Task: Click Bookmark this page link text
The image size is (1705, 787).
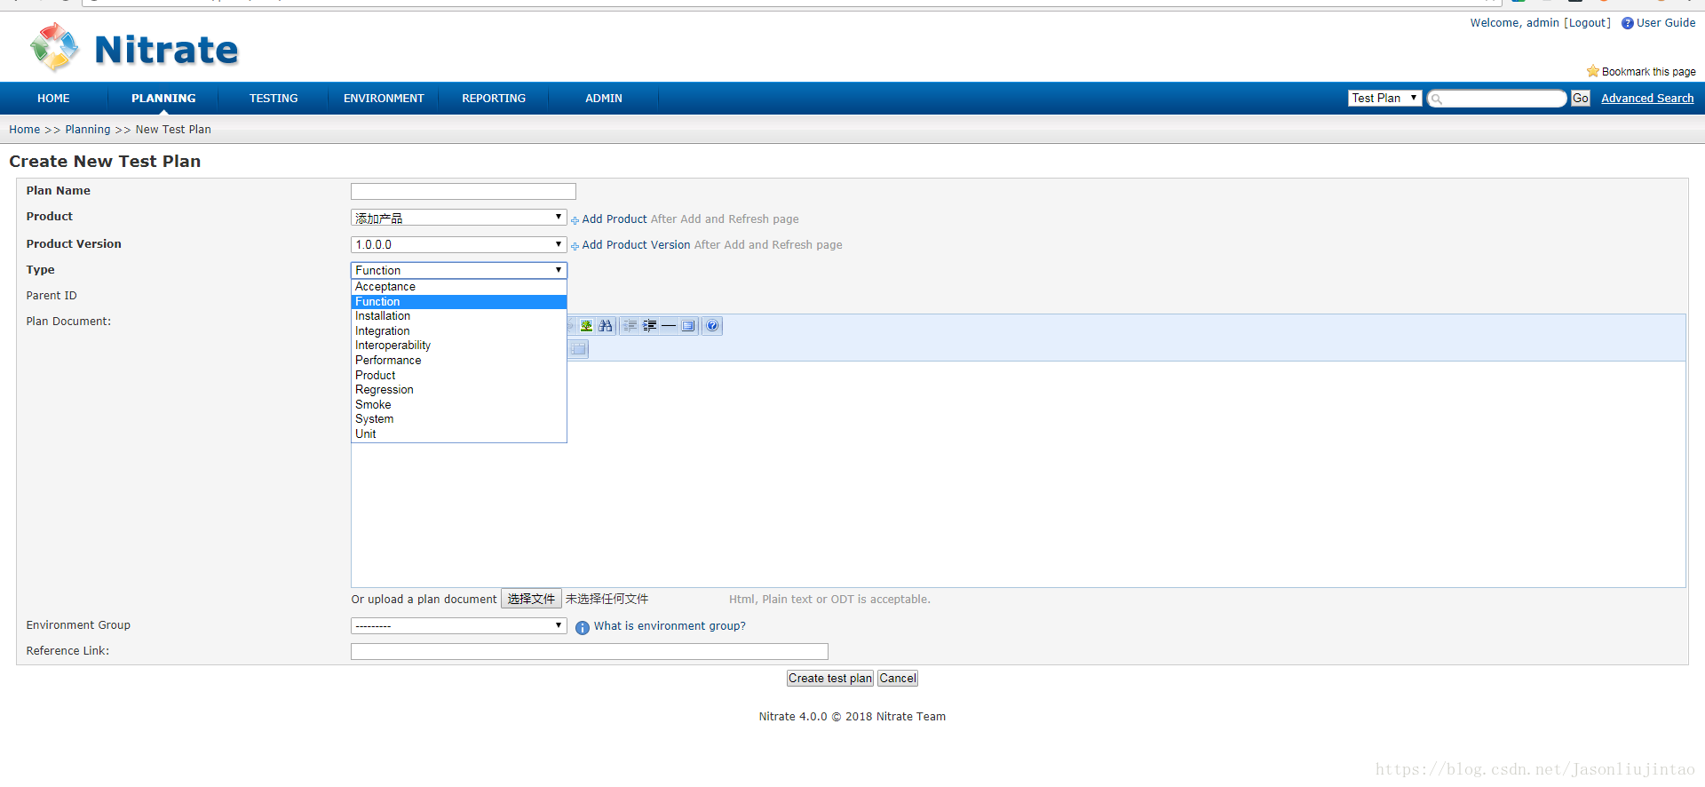Action: [1648, 72]
